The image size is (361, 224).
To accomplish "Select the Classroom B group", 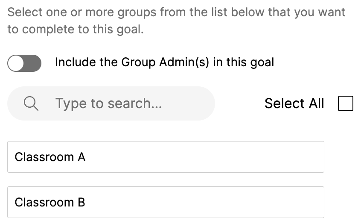I will 166,202.
